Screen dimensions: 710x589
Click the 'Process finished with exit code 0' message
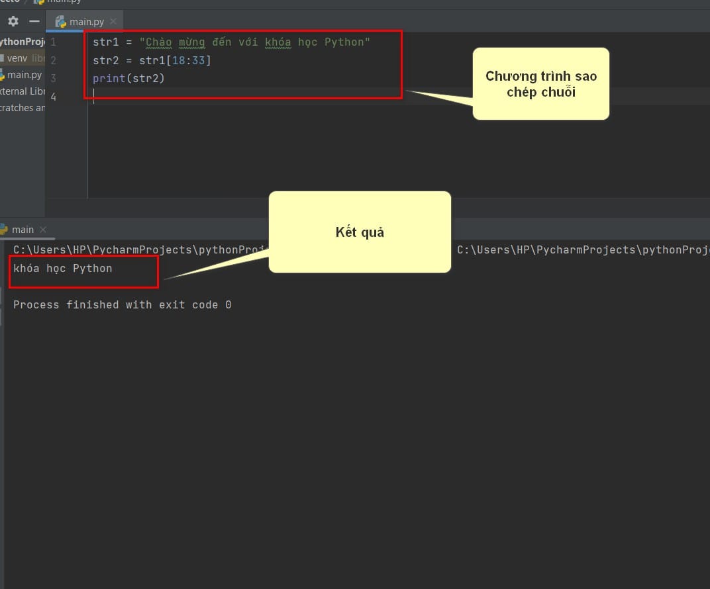point(123,305)
